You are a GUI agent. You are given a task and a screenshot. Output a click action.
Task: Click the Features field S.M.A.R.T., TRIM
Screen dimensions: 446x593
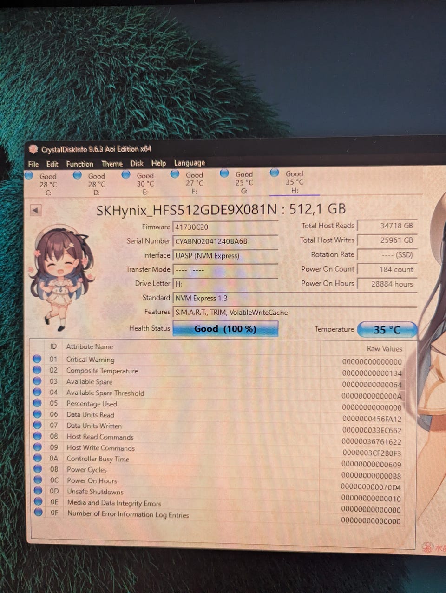[x=295, y=313]
